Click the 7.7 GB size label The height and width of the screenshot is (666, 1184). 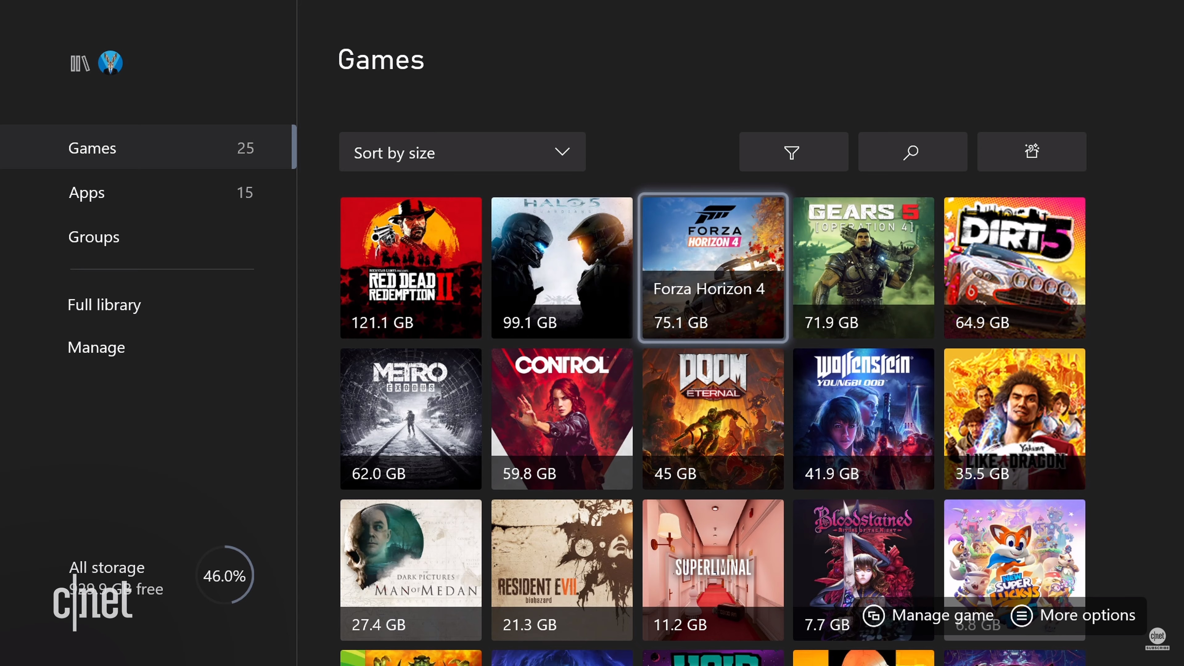click(827, 625)
